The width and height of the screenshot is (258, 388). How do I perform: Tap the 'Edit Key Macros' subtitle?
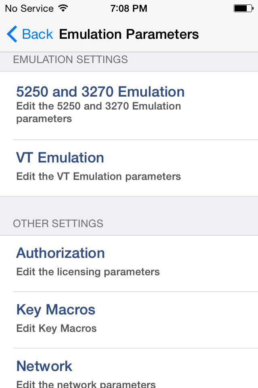(56, 329)
